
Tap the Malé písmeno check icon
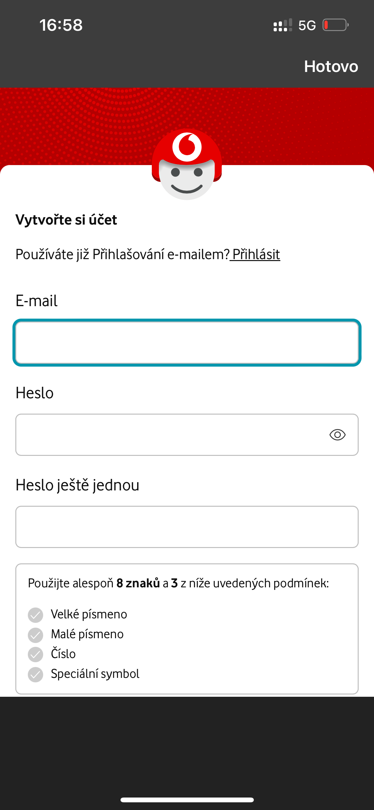[x=35, y=635]
